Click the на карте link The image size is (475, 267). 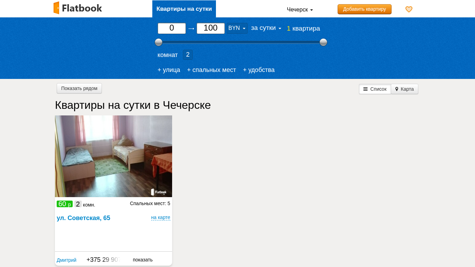161,218
